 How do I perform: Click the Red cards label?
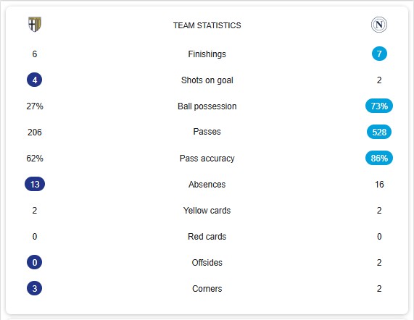pyautogui.click(x=207, y=237)
